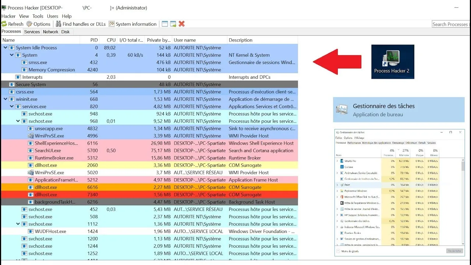The height and width of the screenshot is (265, 471).
Task: Click the Interrupts row icon
Action: (18, 77)
